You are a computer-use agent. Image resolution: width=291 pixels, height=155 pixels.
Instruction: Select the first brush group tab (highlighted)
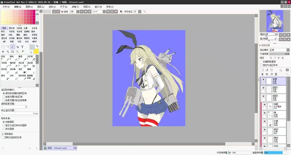coord(4,28)
